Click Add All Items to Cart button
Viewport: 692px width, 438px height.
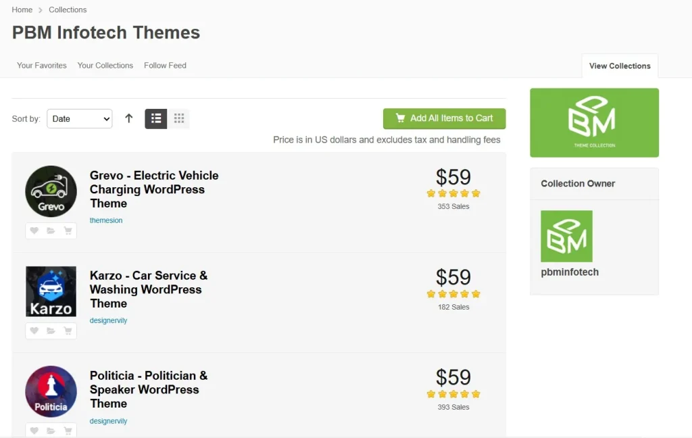pyautogui.click(x=444, y=118)
